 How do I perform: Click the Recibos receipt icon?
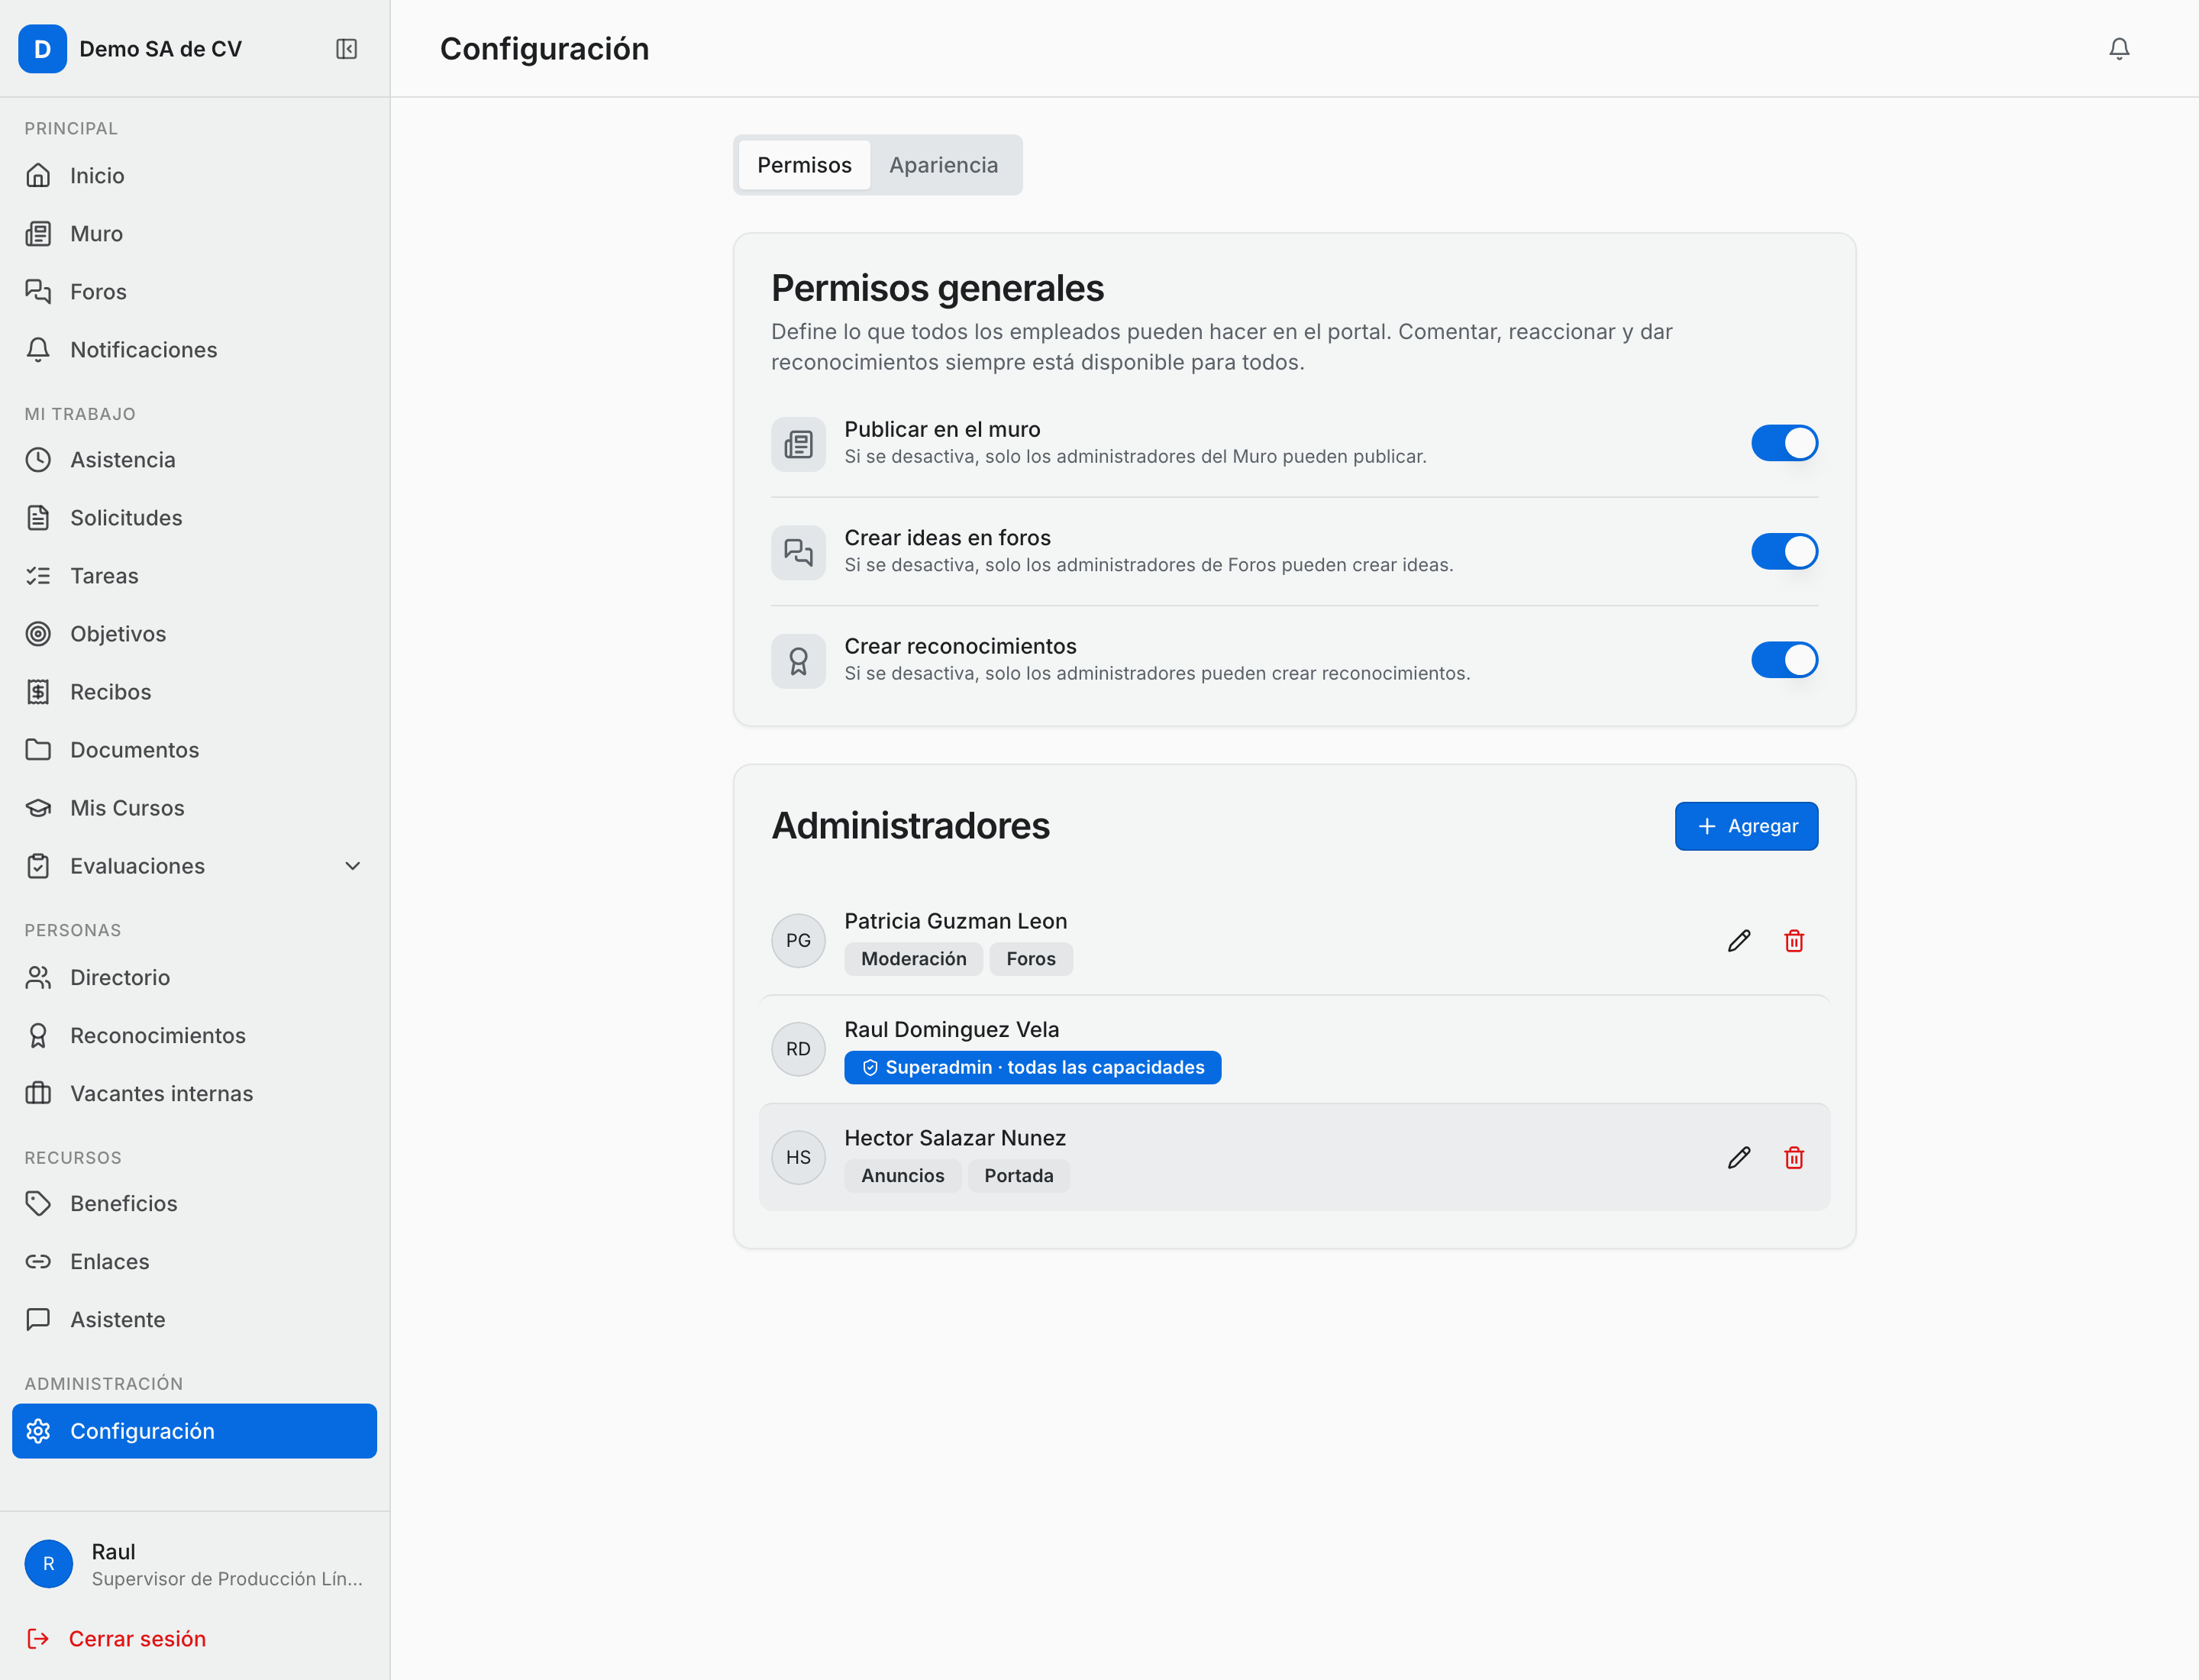coord(38,692)
